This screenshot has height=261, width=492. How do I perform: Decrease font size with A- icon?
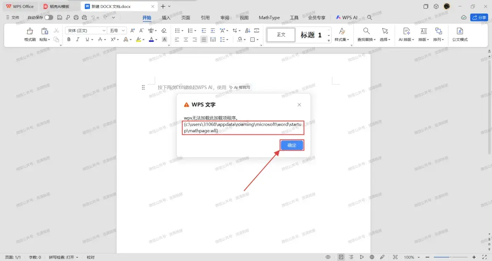141,31
